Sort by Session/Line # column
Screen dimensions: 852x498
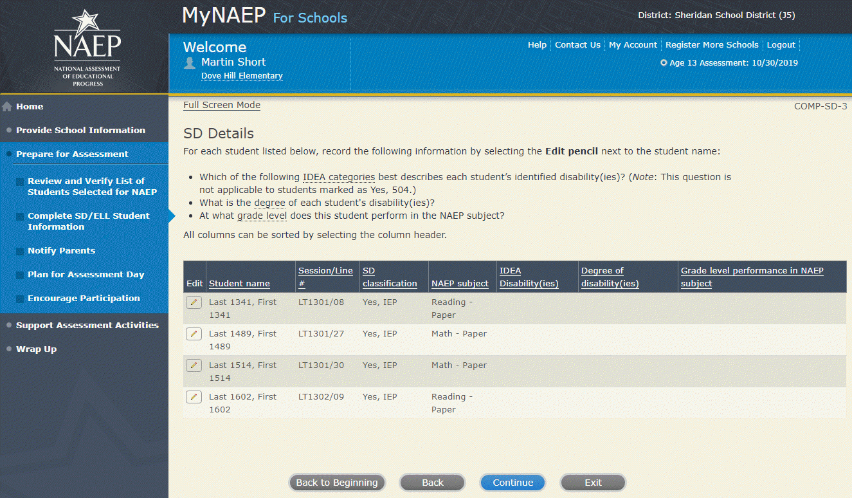(325, 277)
